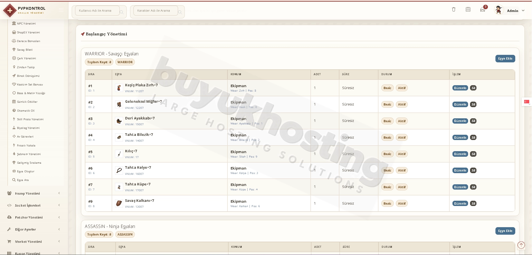Click the PVPKONTROL logo emblem

[10, 11]
